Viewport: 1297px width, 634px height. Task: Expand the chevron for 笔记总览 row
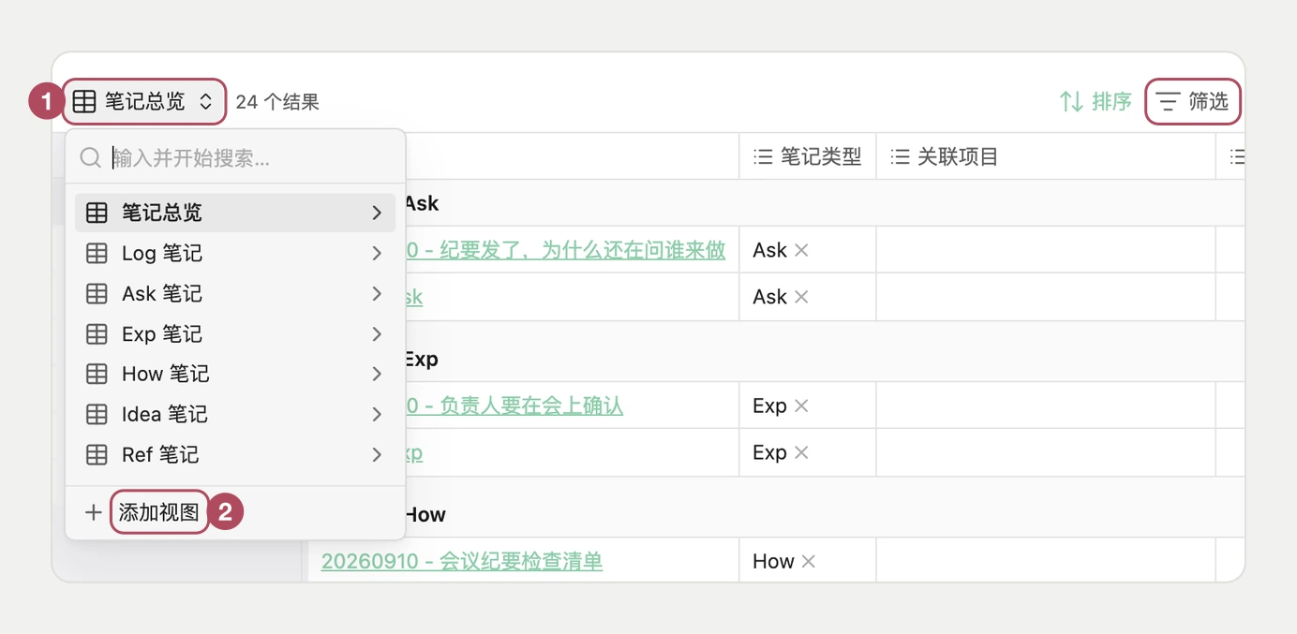pyautogui.click(x=377, y=213)
